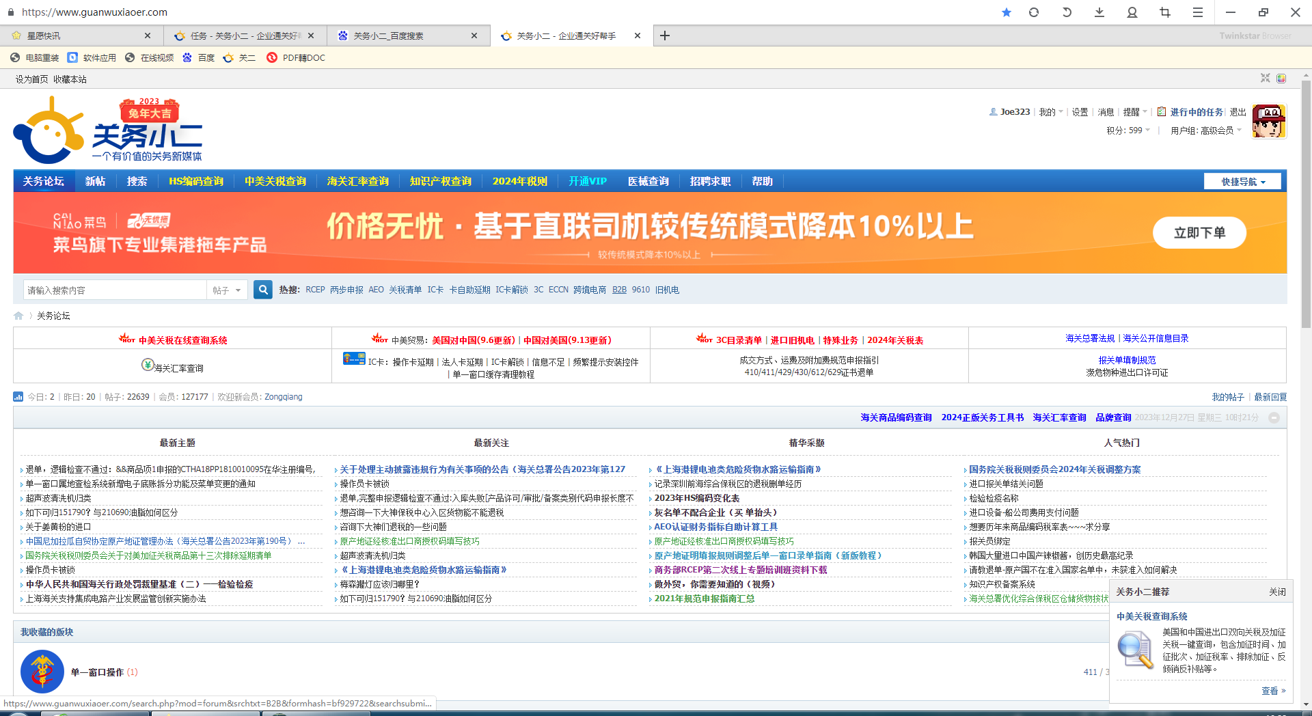Click the undo arrow icon in browser toolbar

pos(1067,12)
